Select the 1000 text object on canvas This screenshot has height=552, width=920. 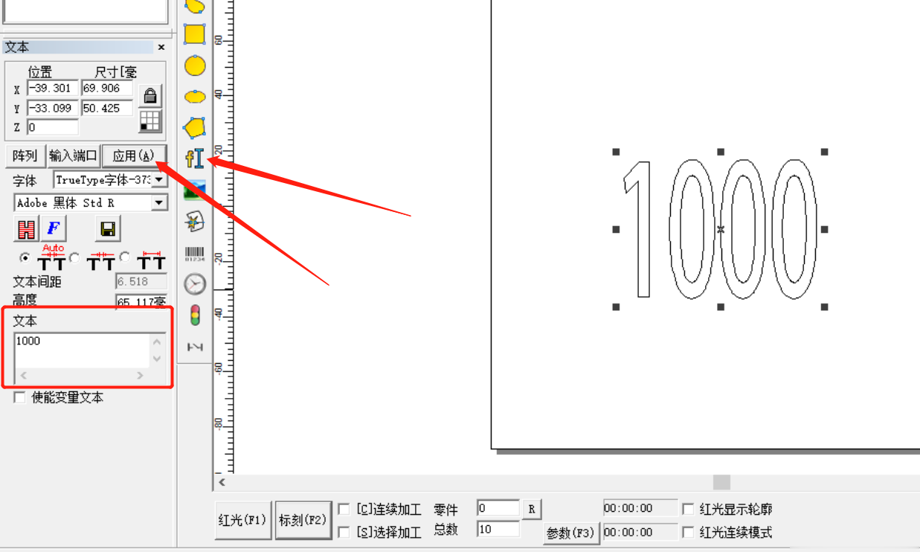(x=720, y=229)
